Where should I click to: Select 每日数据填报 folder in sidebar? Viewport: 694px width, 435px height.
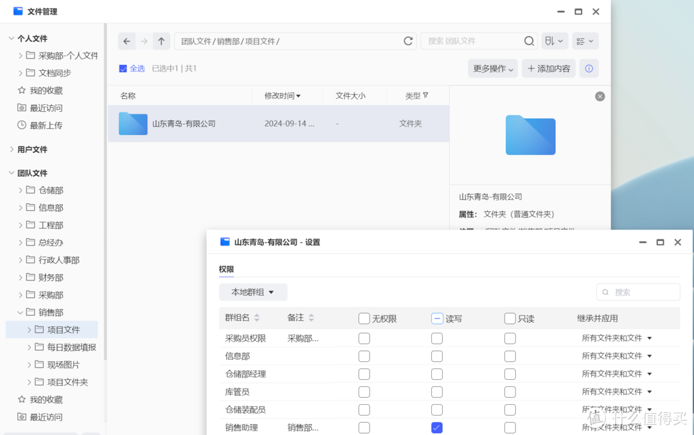tap(71, 347)
